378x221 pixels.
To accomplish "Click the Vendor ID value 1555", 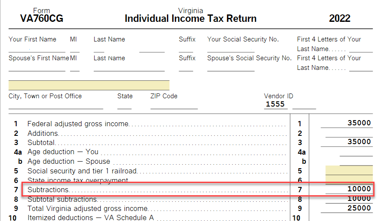I will click(276, 104).
